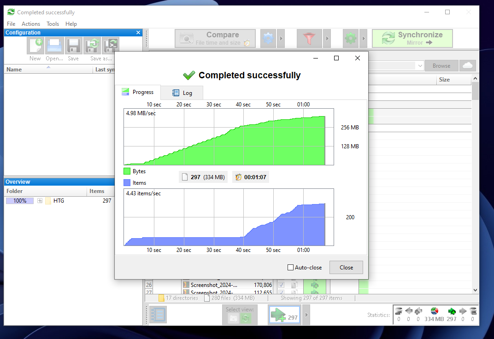Click the elapsed time 00:01:07 field
Screen dimensions: 494x339
251,177
